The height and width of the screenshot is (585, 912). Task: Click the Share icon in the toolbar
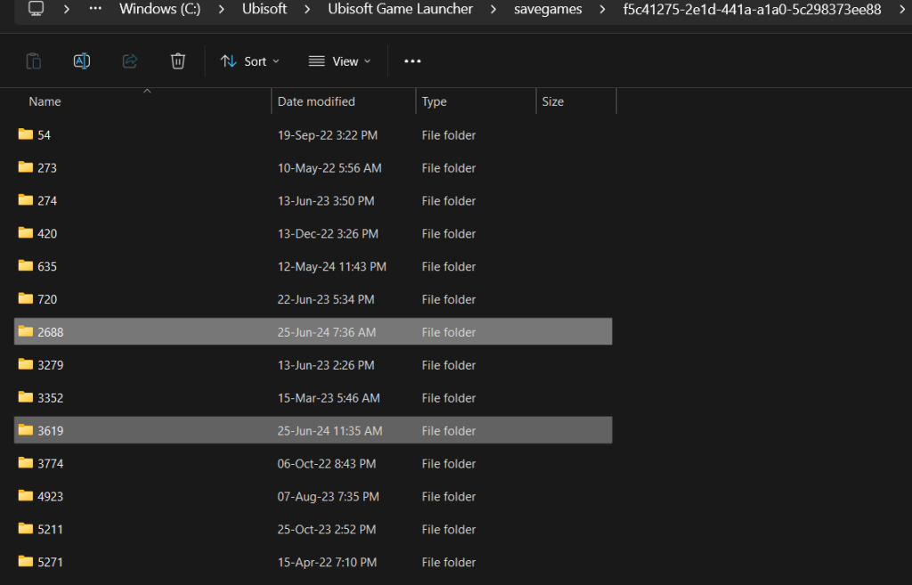129,61
